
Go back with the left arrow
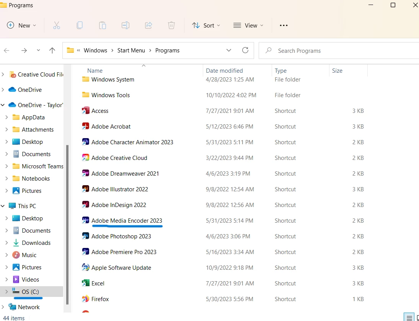click(x=7, y=51)
